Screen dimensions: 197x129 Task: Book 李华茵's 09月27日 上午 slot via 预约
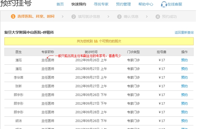(x=184, y=78)
